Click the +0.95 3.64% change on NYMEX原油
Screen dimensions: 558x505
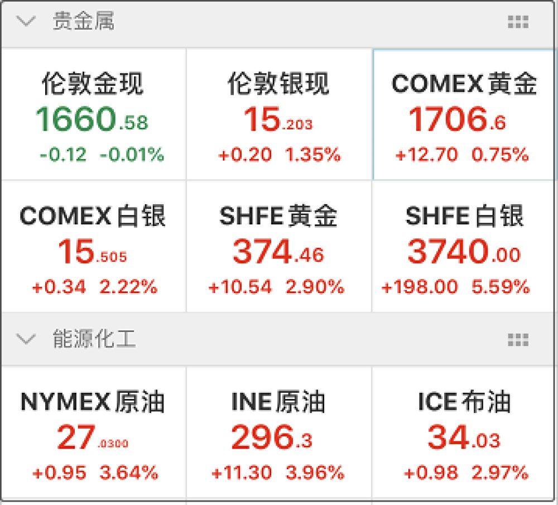(x=95, y=473)
